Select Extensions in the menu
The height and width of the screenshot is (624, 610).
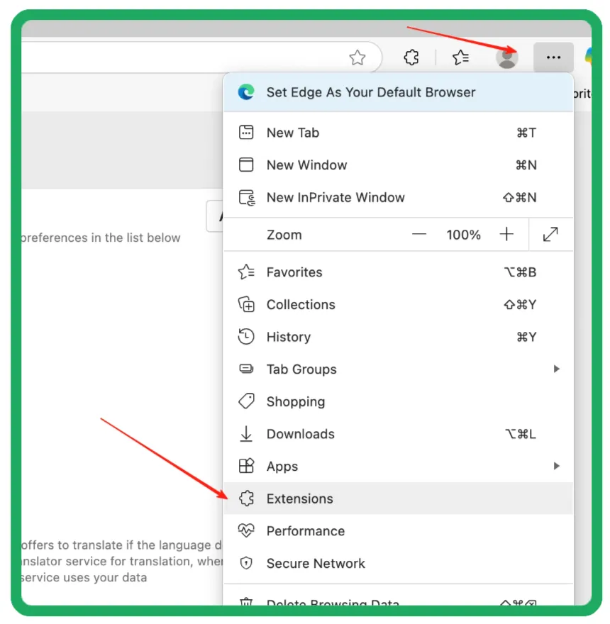coord(299,499)
